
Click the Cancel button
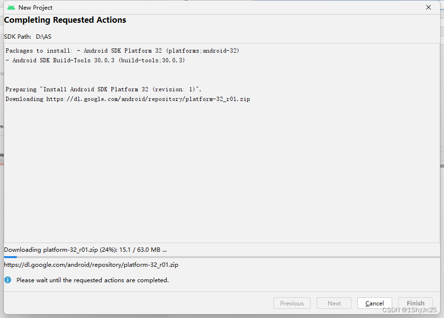tap(374, 303)
